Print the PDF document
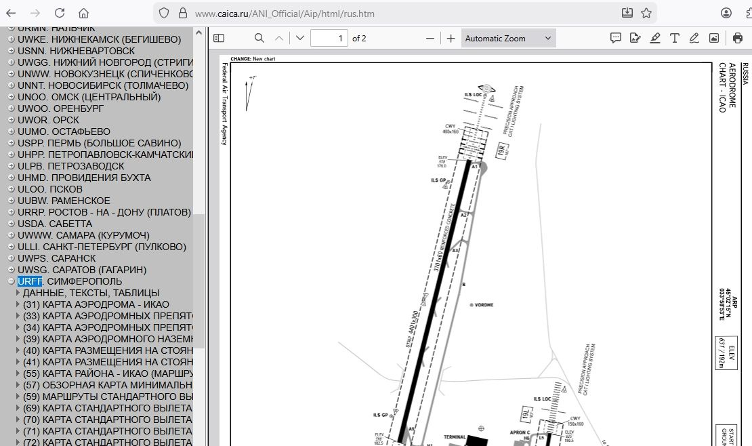 point(738,39)
